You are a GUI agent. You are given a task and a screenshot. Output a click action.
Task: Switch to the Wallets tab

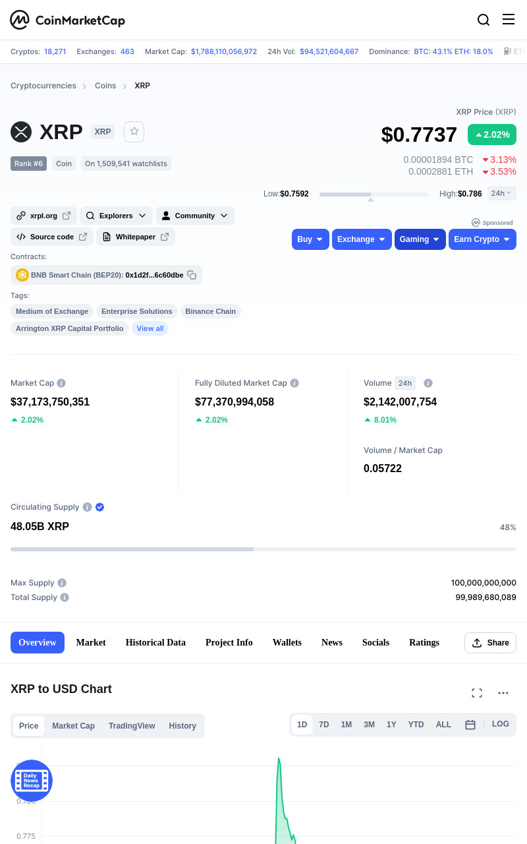click(287, 643)
